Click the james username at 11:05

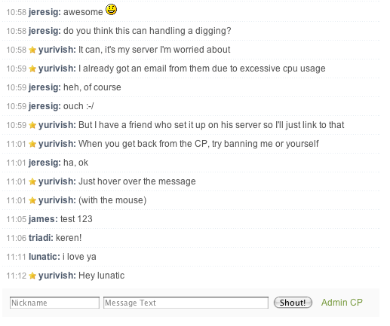tap(43, 219)
